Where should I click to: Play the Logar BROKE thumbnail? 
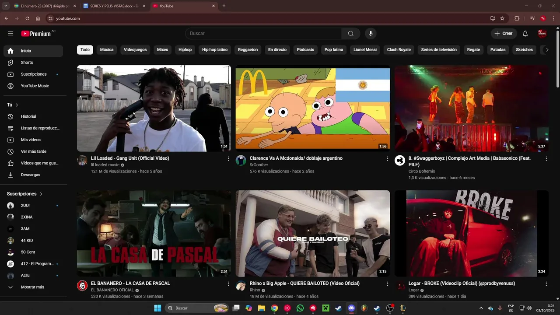click(x=471, y=234)
